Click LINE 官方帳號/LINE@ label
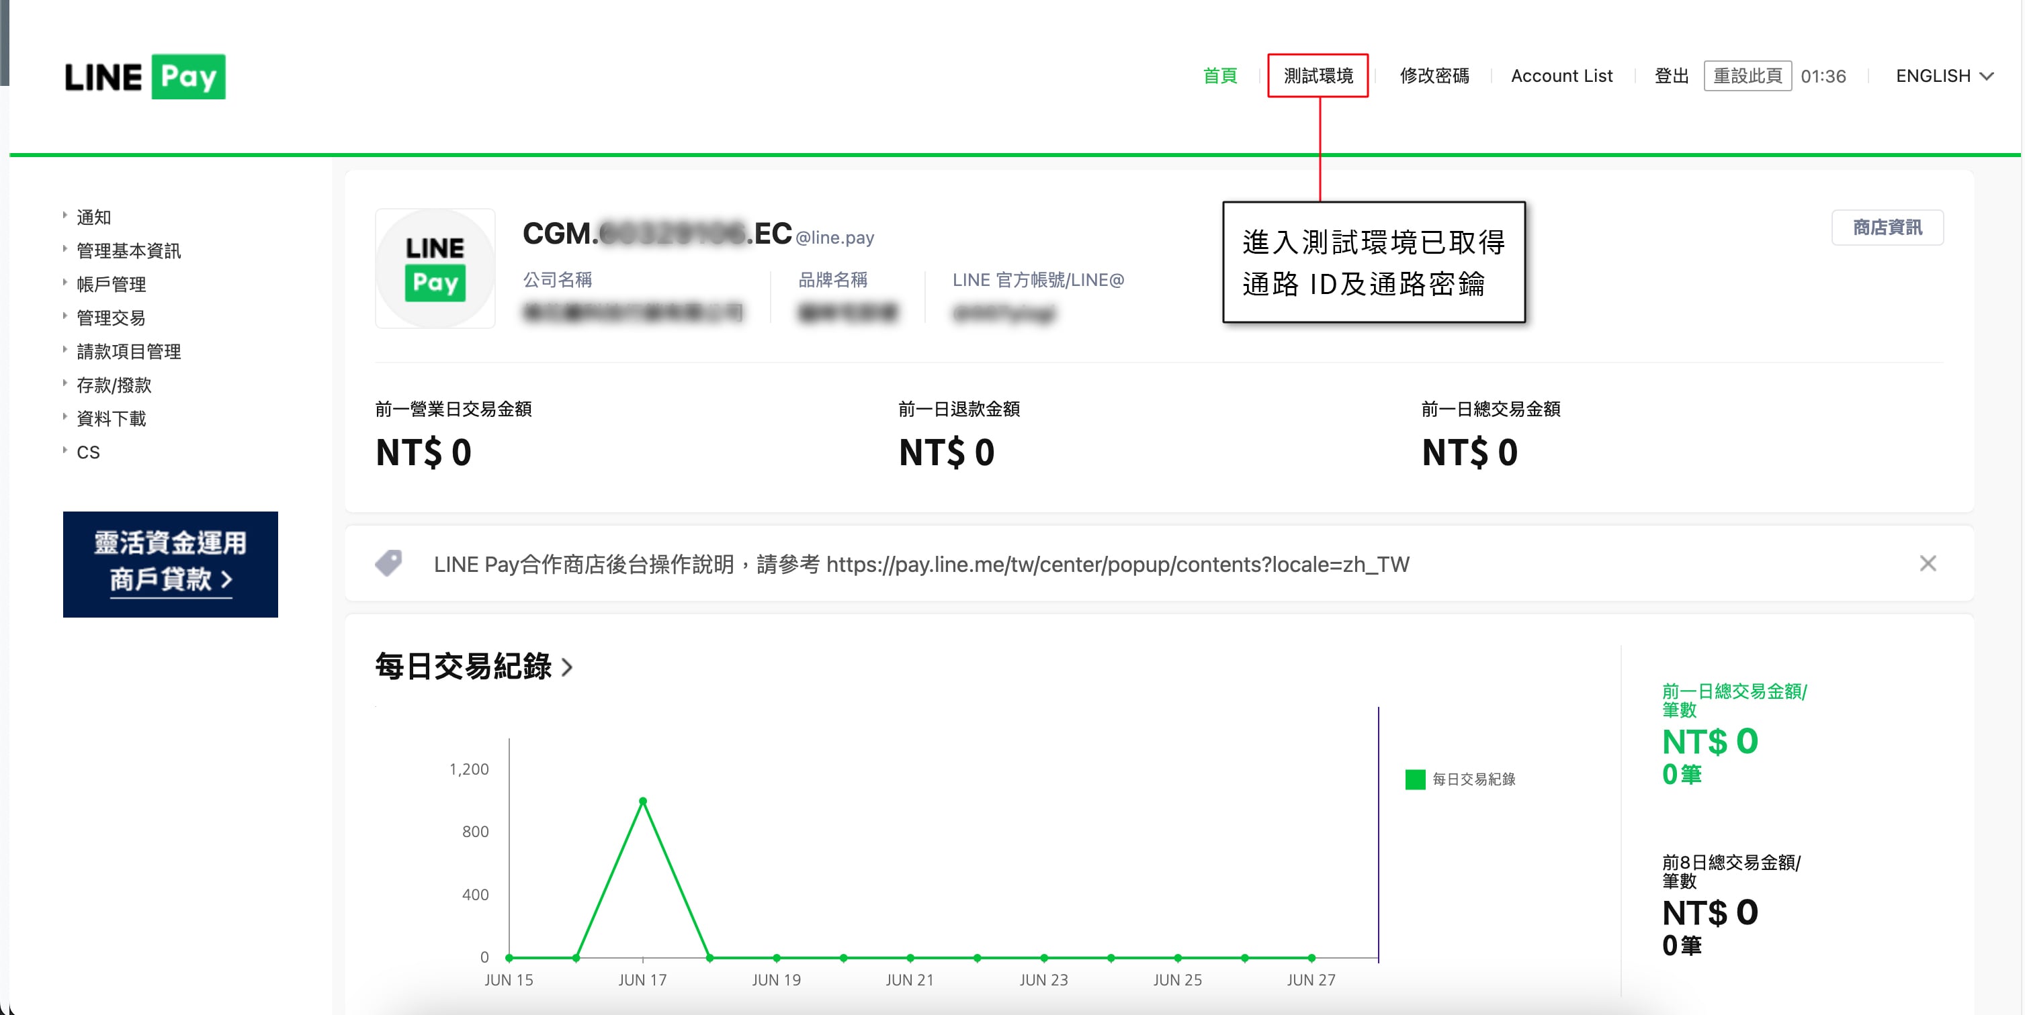 click(1039, 280)
